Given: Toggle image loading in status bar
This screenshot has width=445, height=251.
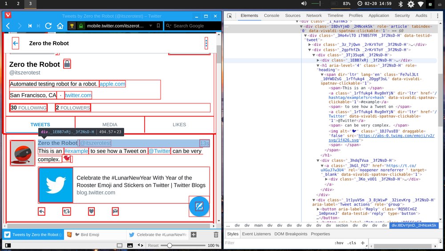Looking at the screenshot, I should [130, 245].
